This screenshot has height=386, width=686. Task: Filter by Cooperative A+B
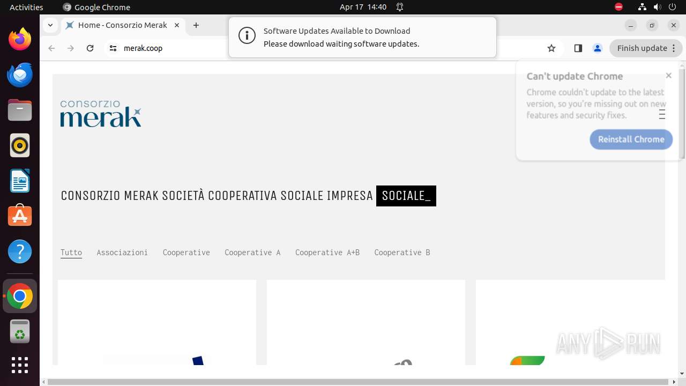[x=327, y=253]
